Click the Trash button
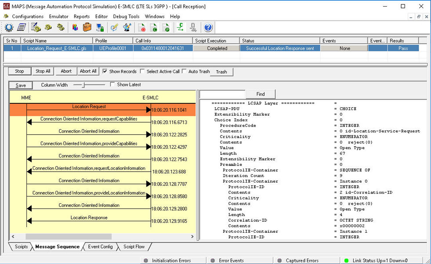431x264 pixels. pyautogui.click(x=221, y=72)
